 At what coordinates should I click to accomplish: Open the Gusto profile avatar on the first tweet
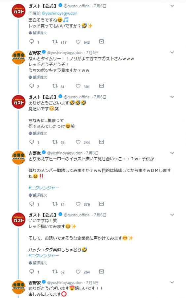click(x=18, y=11)
